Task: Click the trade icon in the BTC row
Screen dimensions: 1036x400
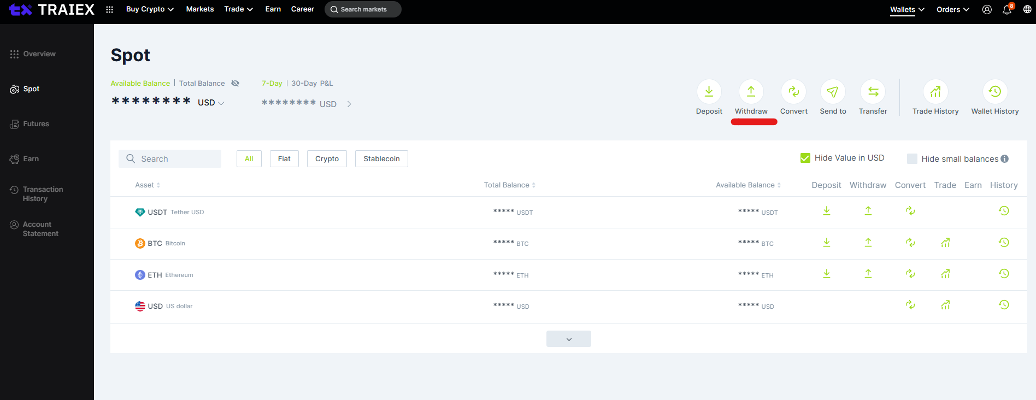Action: tap(945, 243)
